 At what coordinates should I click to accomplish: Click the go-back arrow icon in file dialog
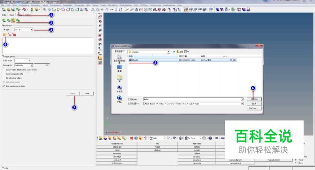tap(174, 52)
